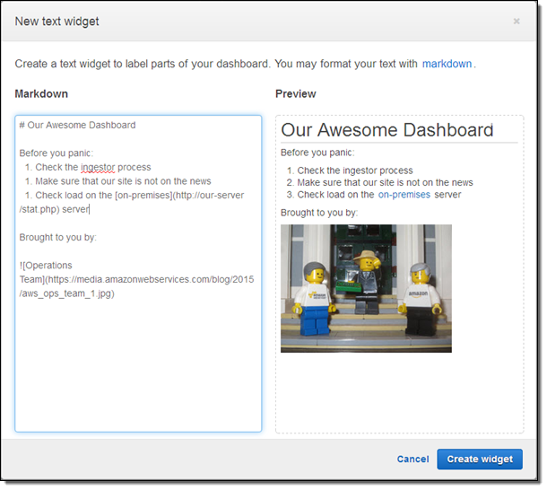
Task: Click the Preview column label
Action: point(295,94)
